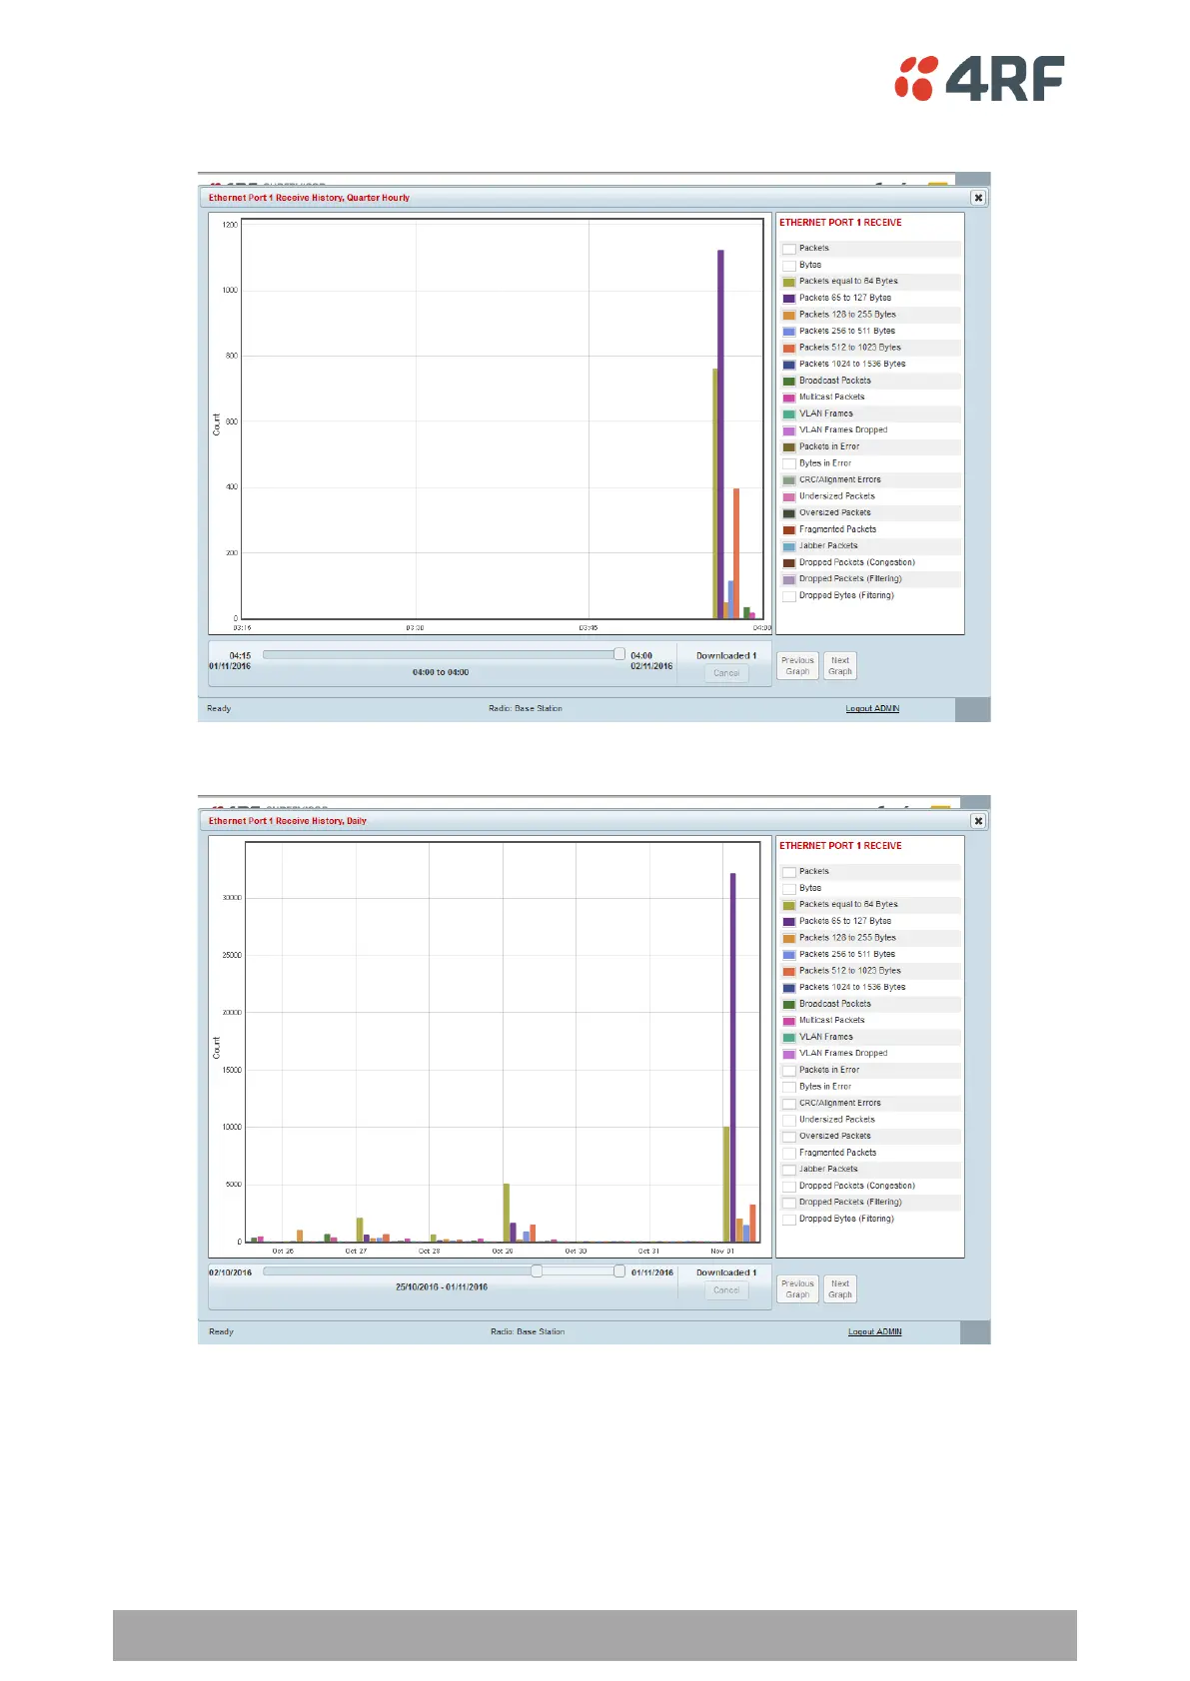Toggle VLAN Frames in Daily legend

tap(788, 1038)
